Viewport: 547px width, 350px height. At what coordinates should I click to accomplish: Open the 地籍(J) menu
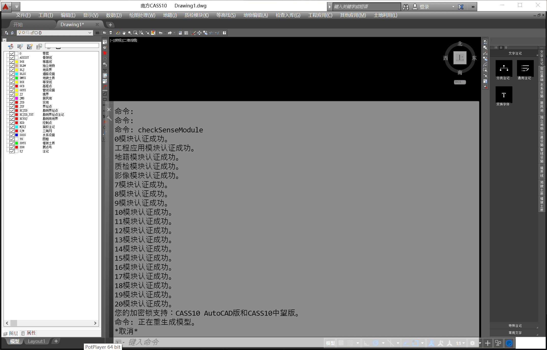pyautogui.click(x=170, y=15)
